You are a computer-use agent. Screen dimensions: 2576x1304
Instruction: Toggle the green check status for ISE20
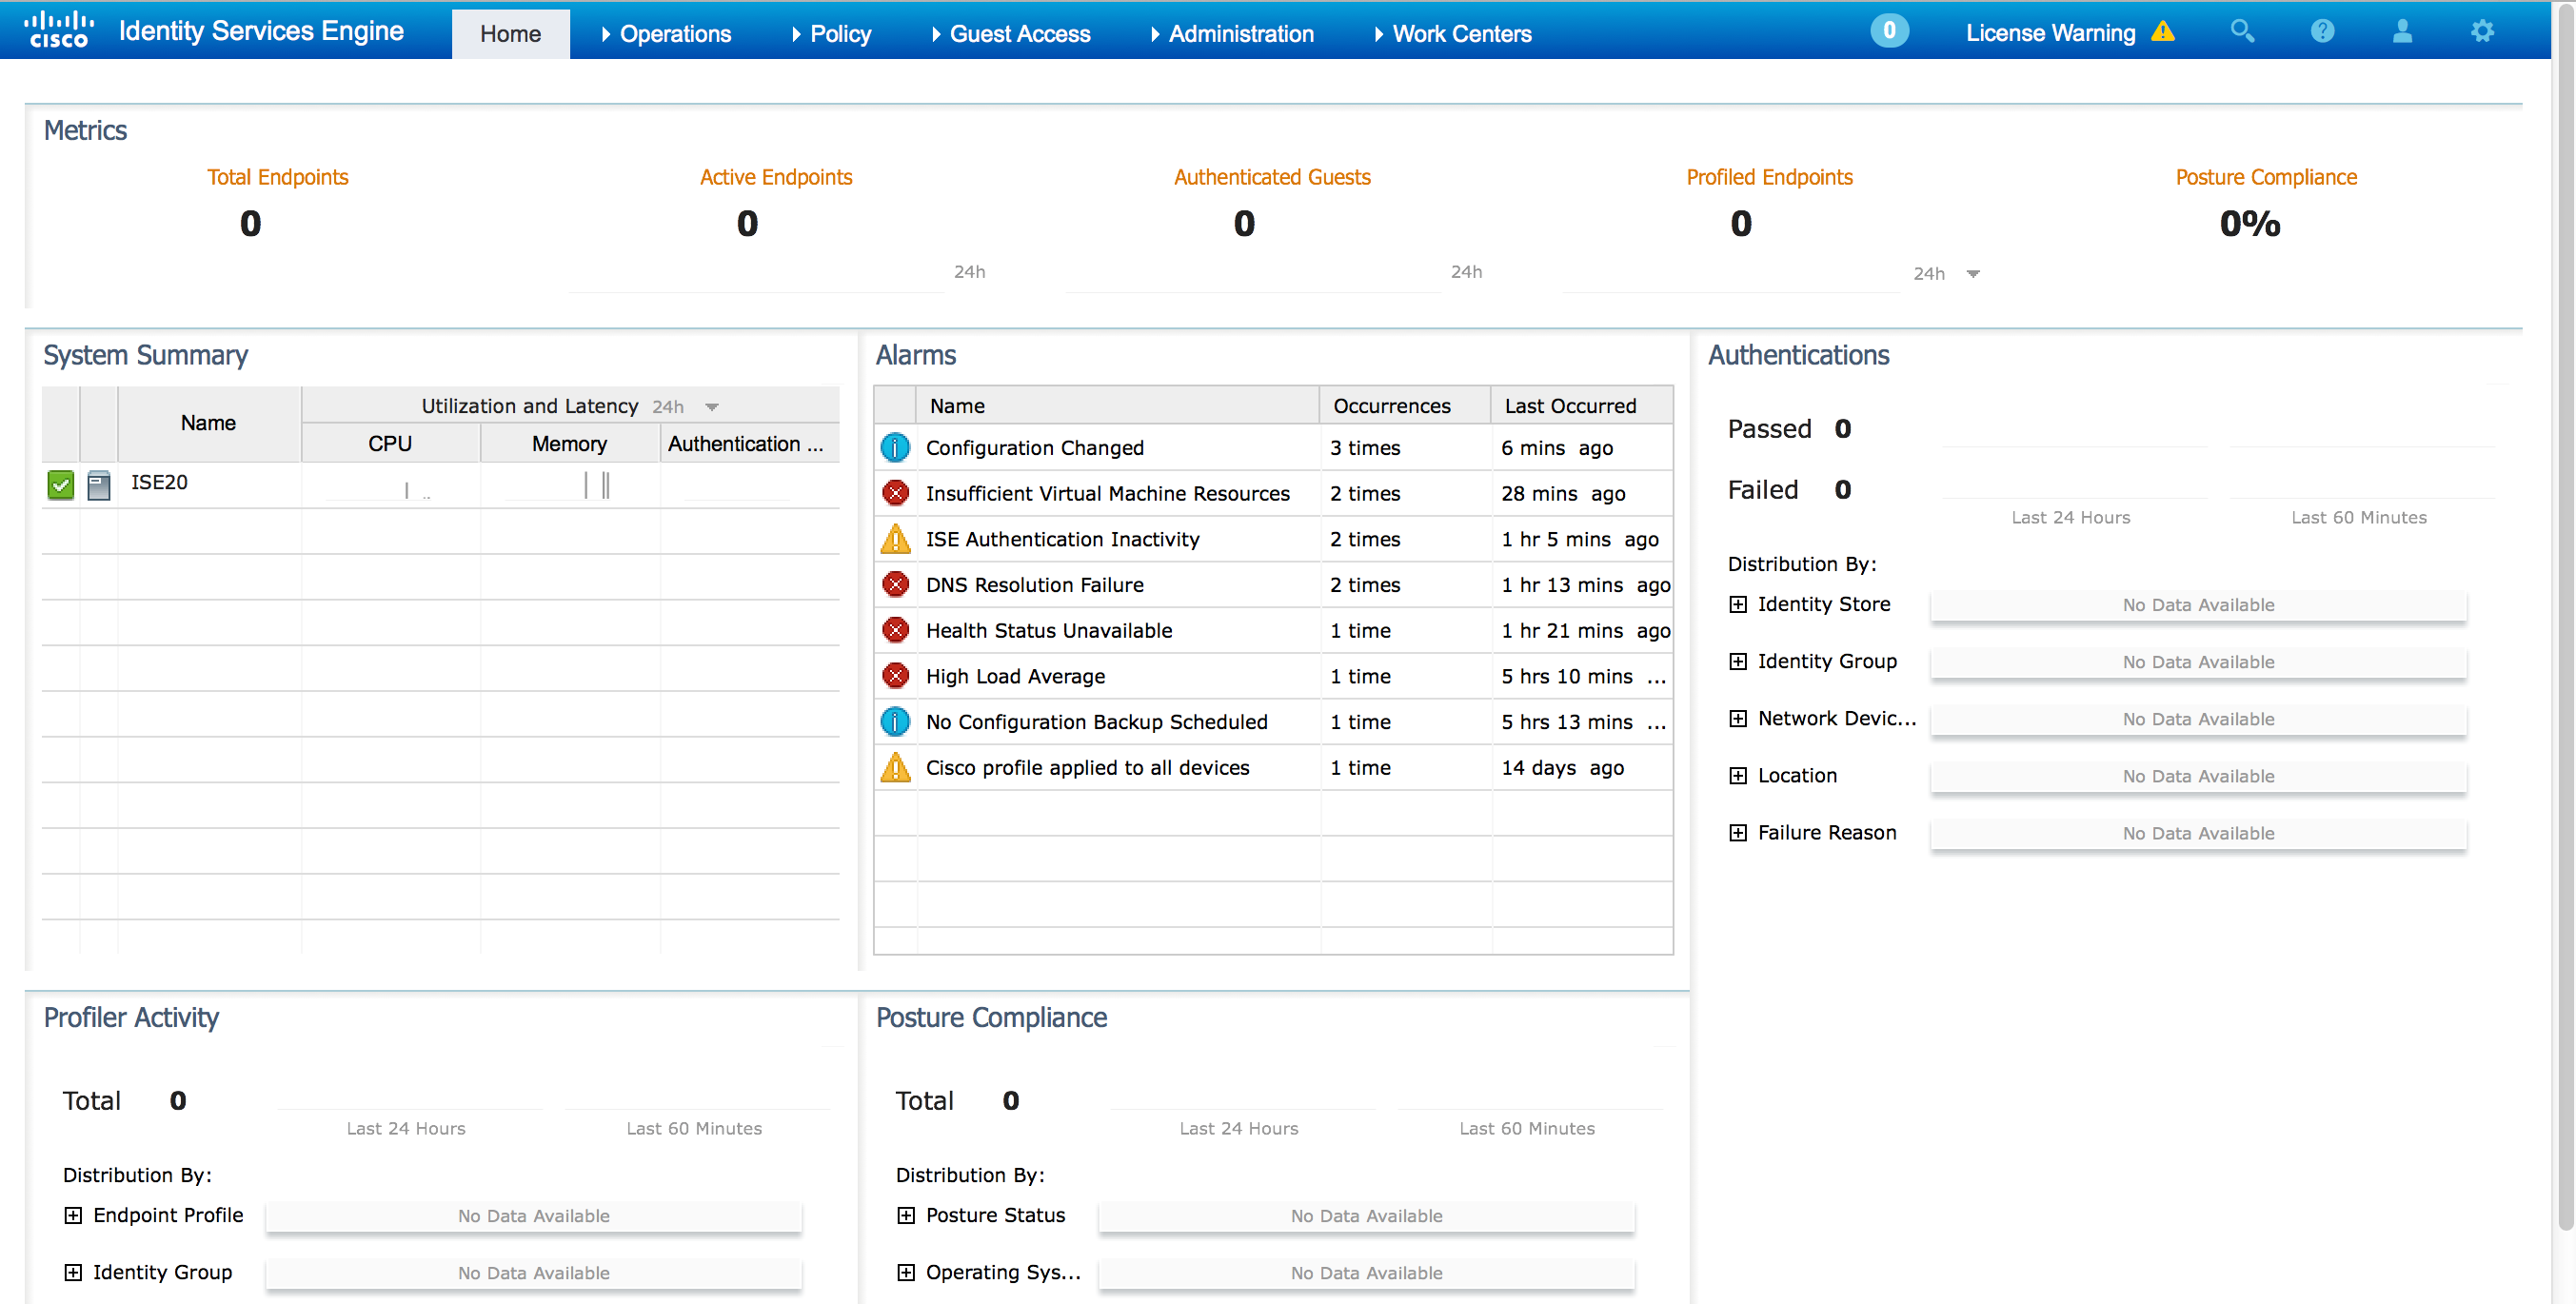(x=61, y=485)
